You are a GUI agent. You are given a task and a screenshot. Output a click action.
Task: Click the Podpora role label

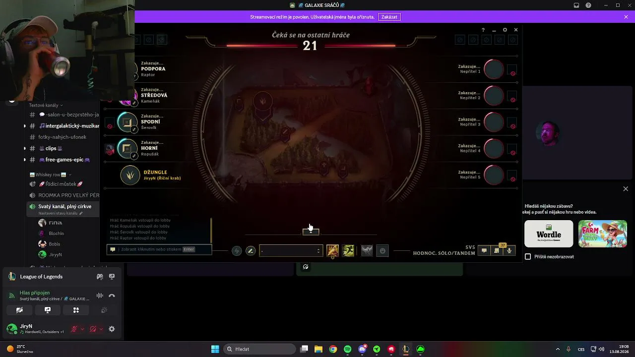click(153, 69)
